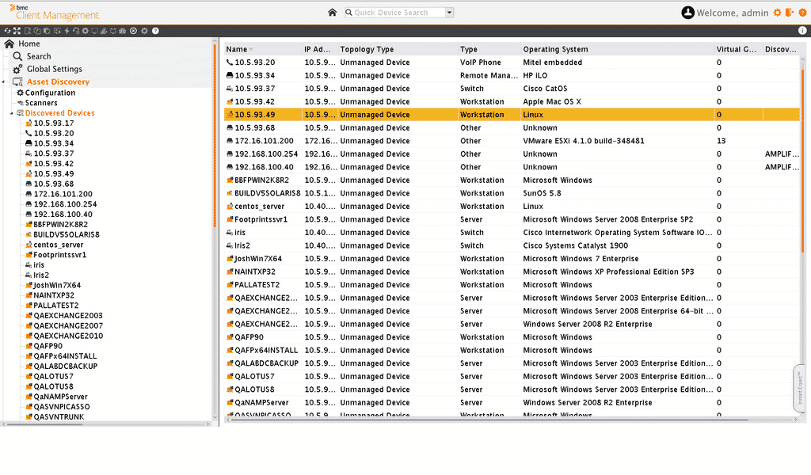The image size is (811, 475).
Task: Click the scanner icon beside Scanners
Action: coord(21,103)
